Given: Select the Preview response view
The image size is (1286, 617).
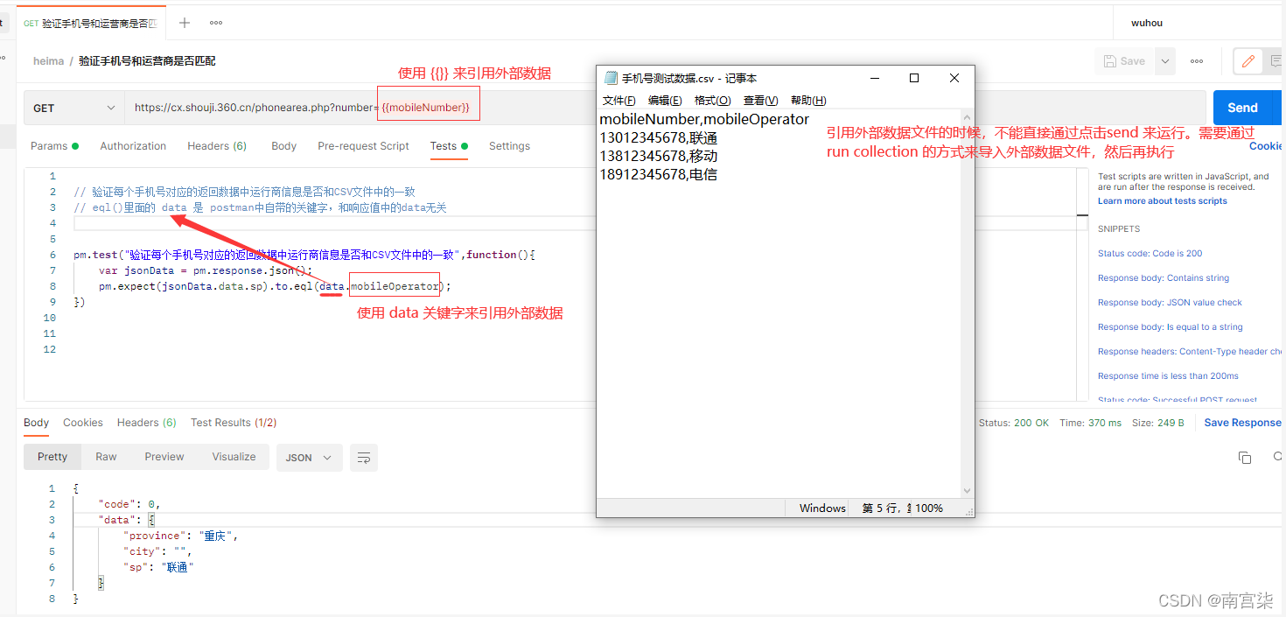Looking at the screenshot, I should [x=164, y=457].
